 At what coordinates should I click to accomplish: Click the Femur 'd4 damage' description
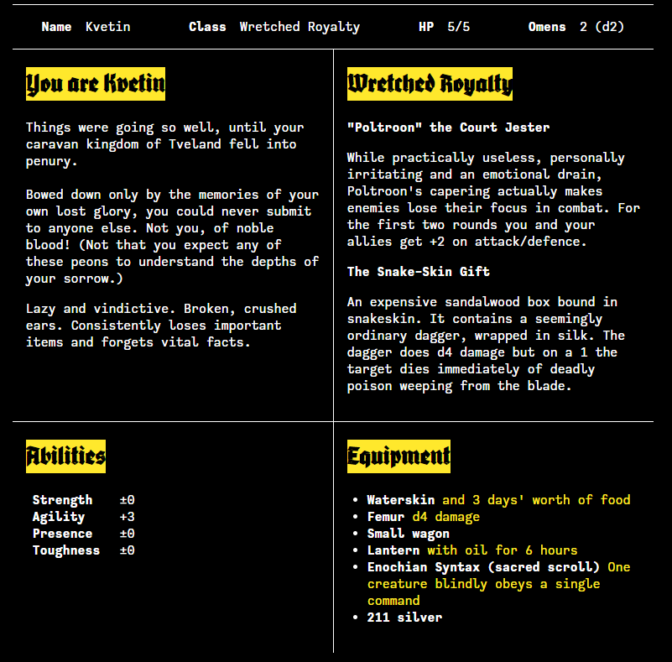tap(446, 517)
